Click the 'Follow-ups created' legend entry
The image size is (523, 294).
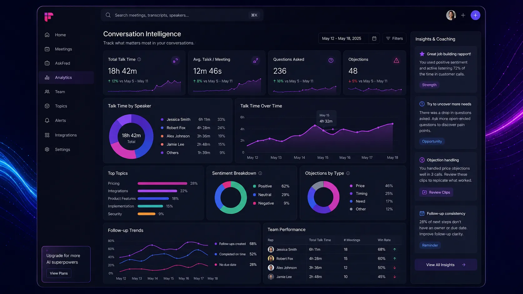pyautogui.click(x=236, y=244)
